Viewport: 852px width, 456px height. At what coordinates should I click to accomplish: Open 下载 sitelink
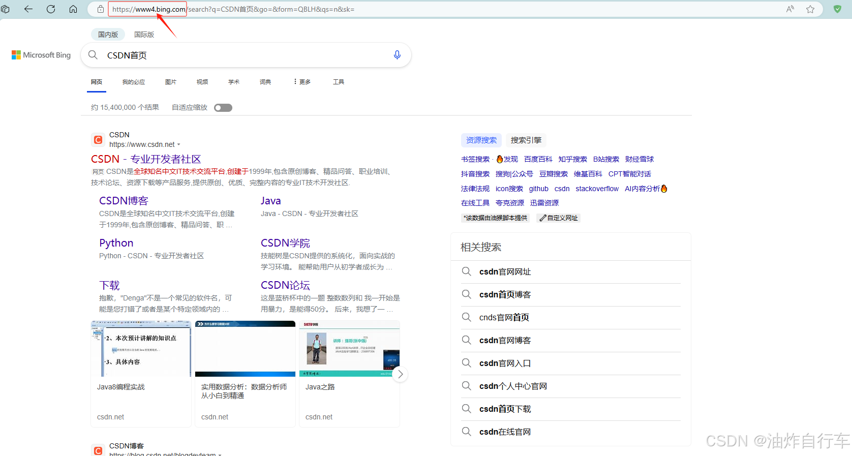109,285
